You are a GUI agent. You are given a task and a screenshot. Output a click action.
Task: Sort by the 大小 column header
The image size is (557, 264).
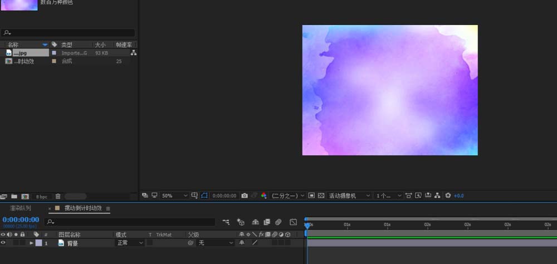coord(100,45)
